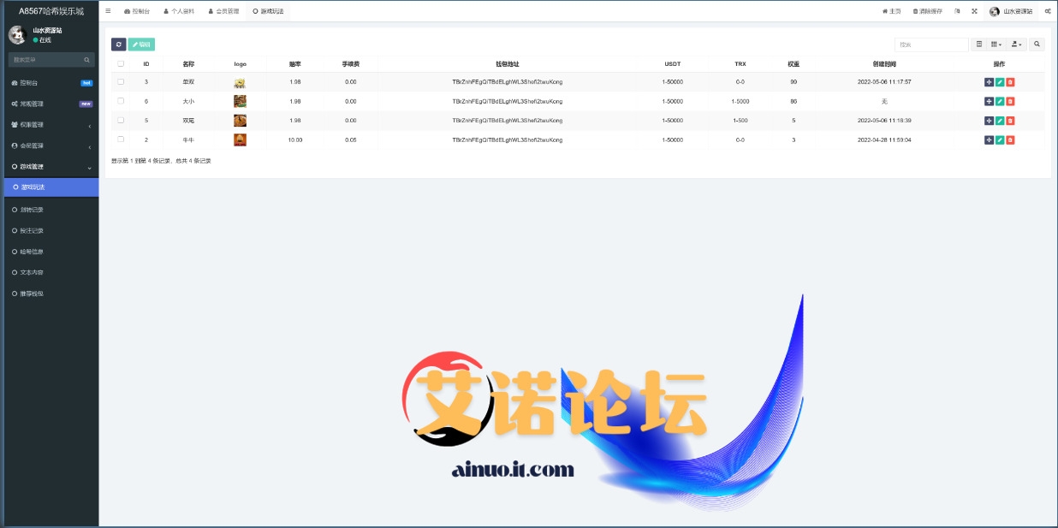The width and height of the screenshot is (1058, 528).
Task: Edit the row with ID 3
Action: (x=999, y=82)
